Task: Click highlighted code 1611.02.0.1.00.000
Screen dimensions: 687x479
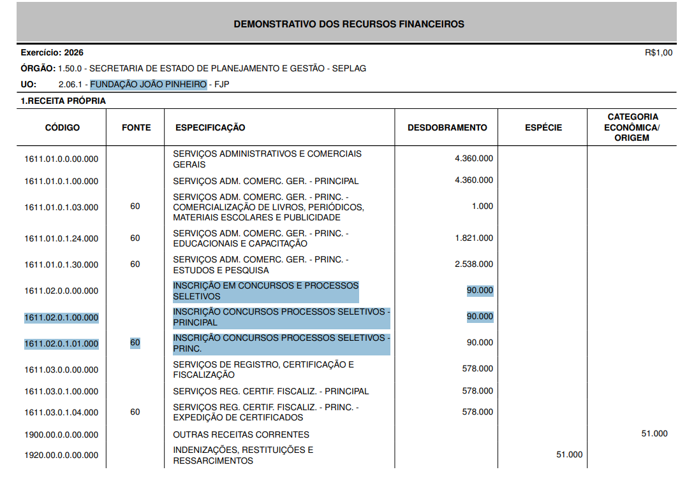Action: pyautogui.click(x=62, y=317)
